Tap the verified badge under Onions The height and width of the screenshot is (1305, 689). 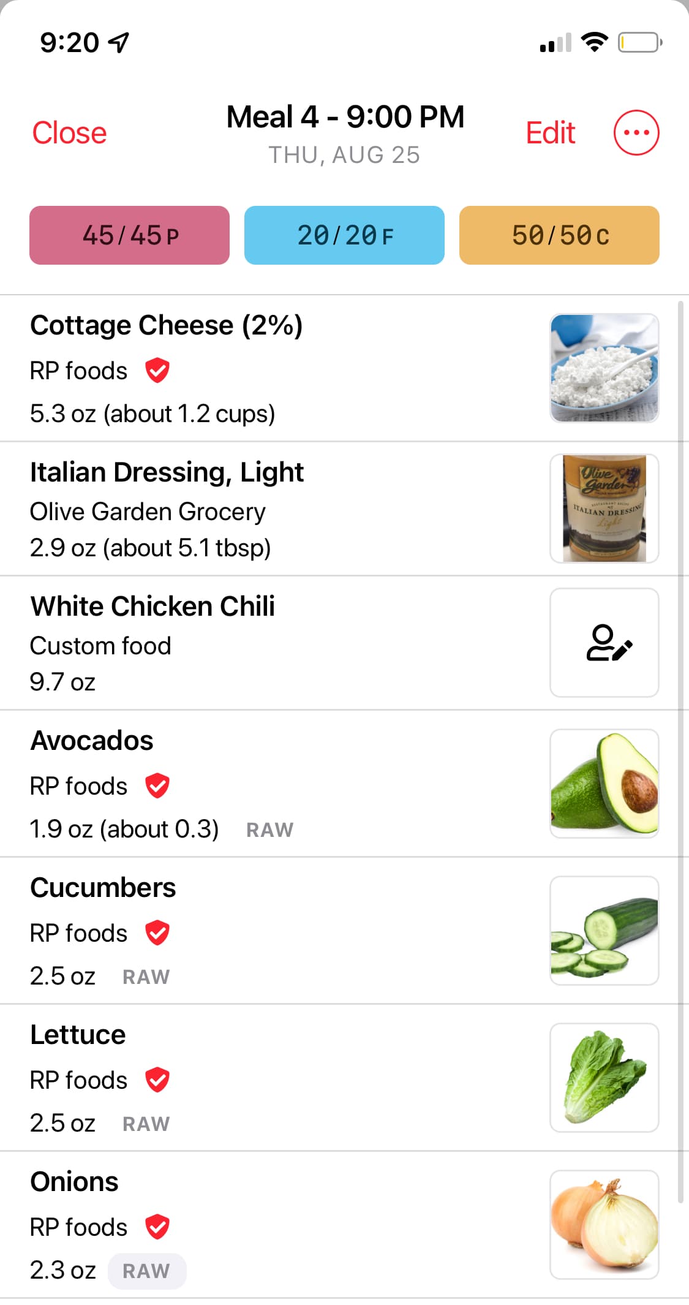click(x=157, y=1227)
